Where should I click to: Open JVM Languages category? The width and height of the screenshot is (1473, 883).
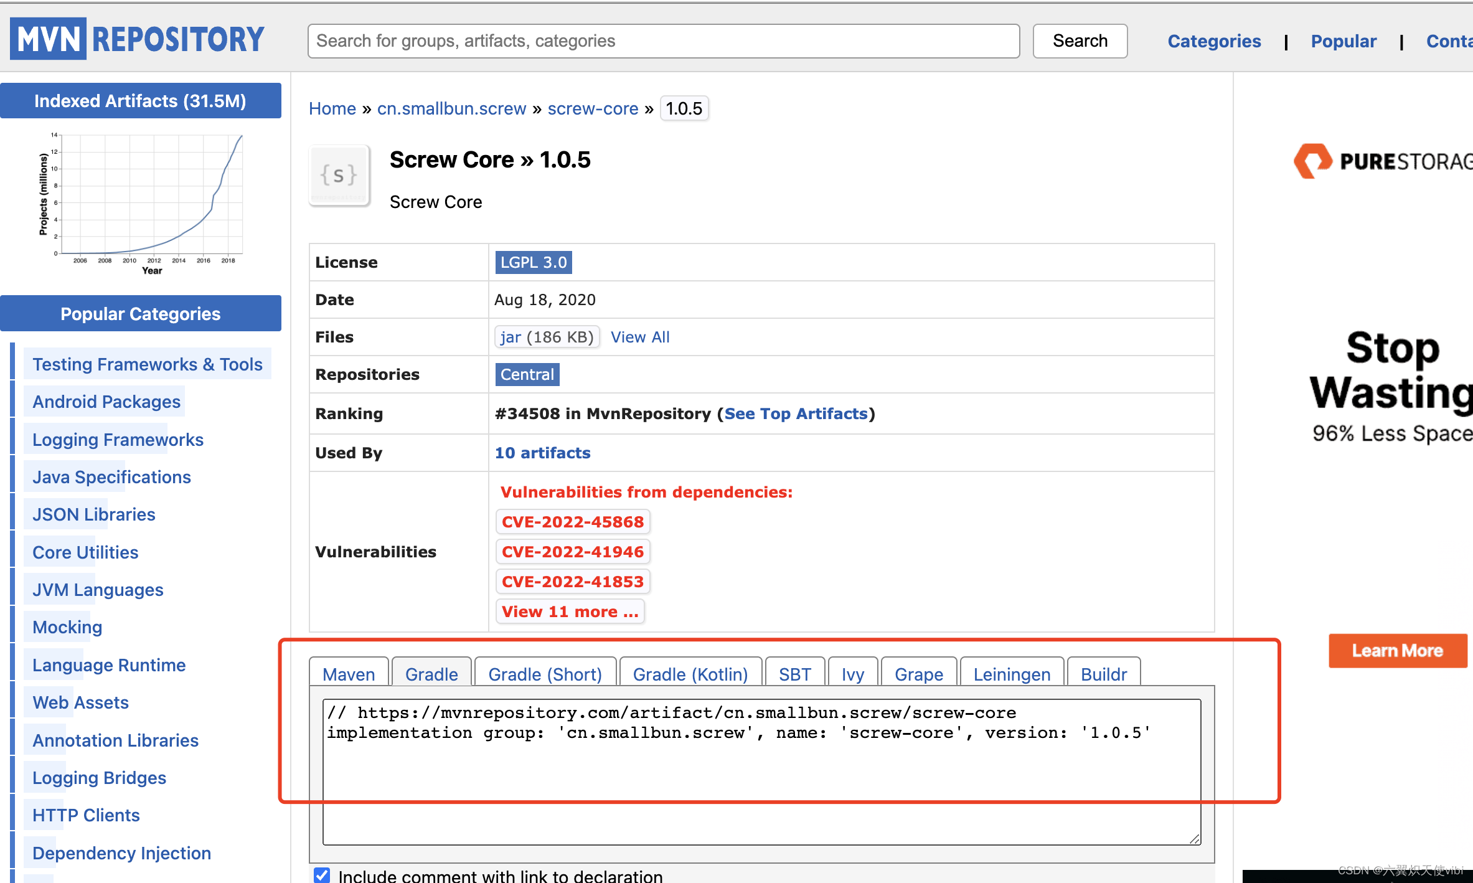click(98, 590)
